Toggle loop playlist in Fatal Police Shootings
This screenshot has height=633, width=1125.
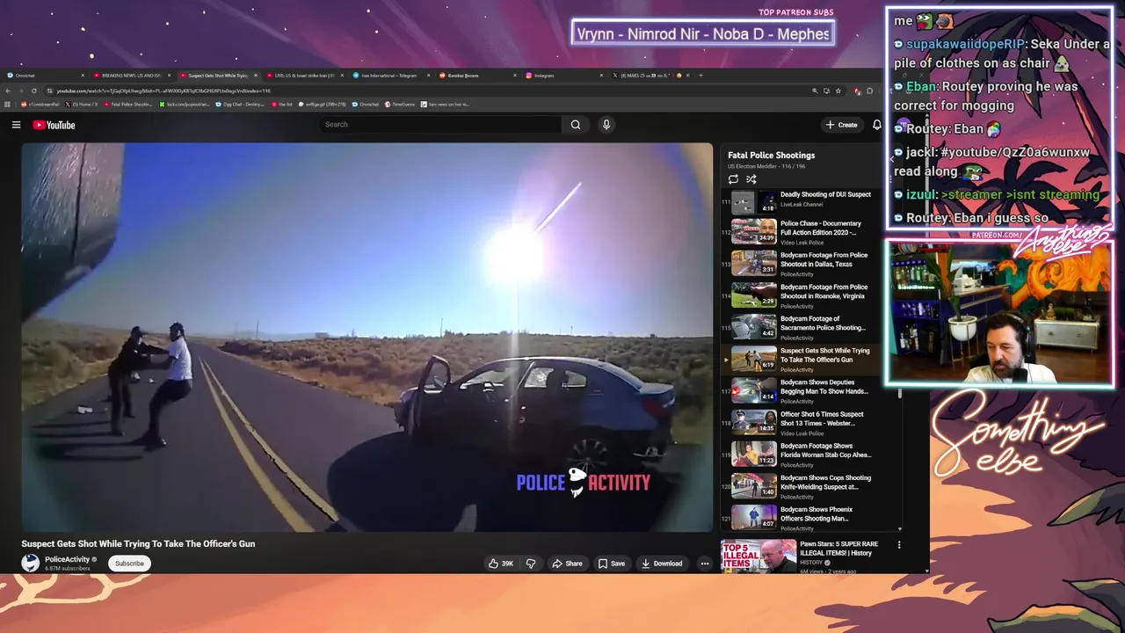(733, 179)
